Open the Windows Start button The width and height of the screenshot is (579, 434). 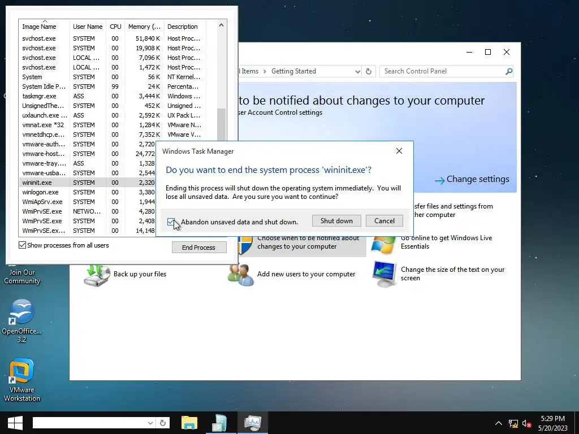click(15, 423)
